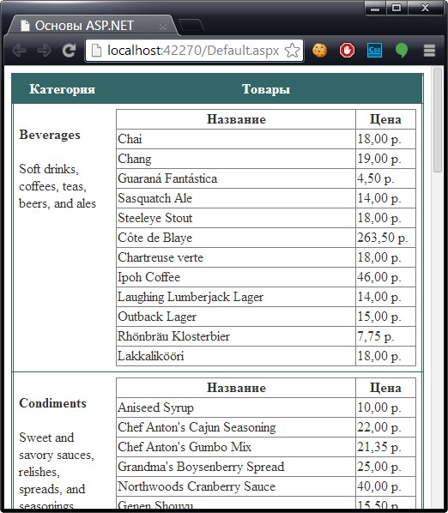Viewport: 448px width, 513px height.
Task: Click Название header in Condiments table
Action: click(236, 388)
